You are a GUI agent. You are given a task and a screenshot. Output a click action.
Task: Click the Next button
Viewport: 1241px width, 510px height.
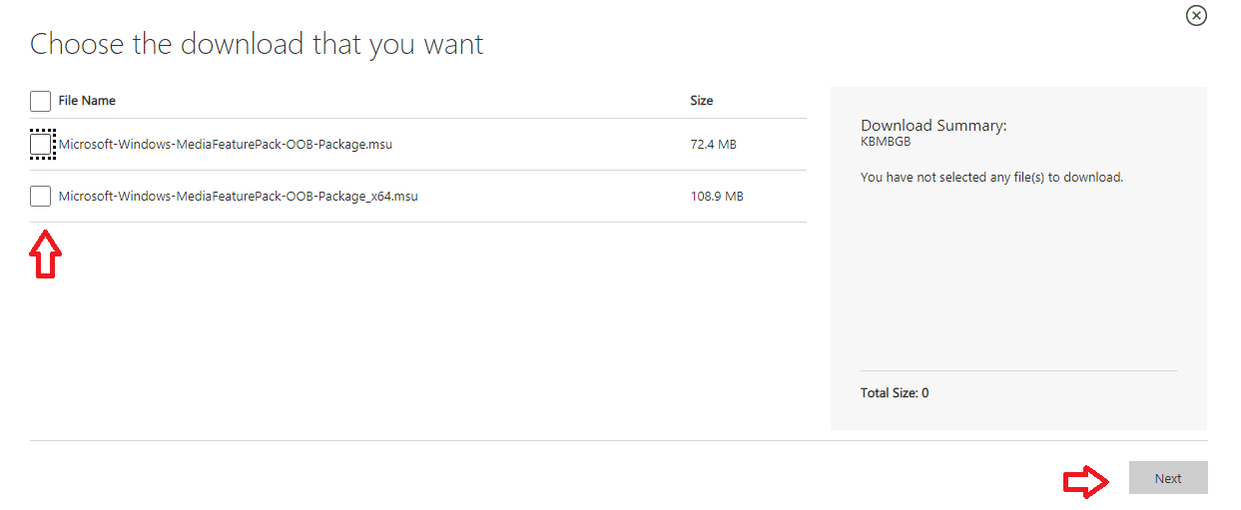point(1168,478)
